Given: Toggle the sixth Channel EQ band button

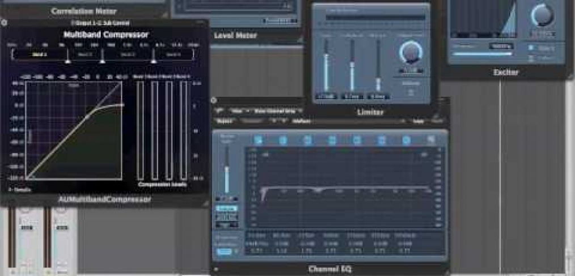Looking at the screenshot, I should 382,140.
